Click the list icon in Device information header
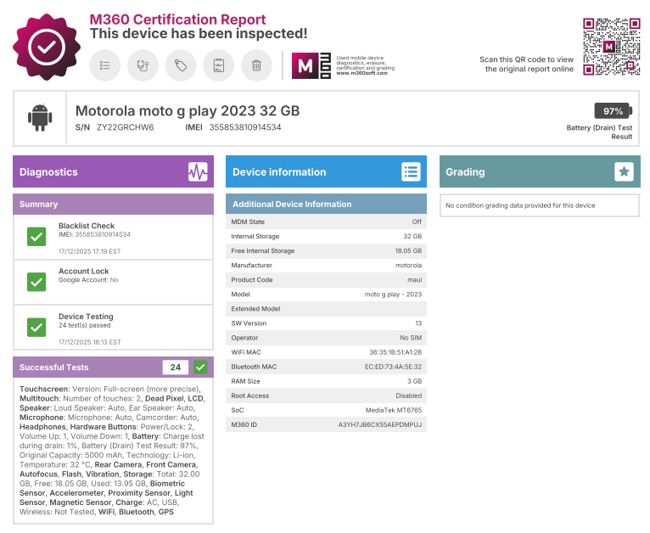 [411, 171]
